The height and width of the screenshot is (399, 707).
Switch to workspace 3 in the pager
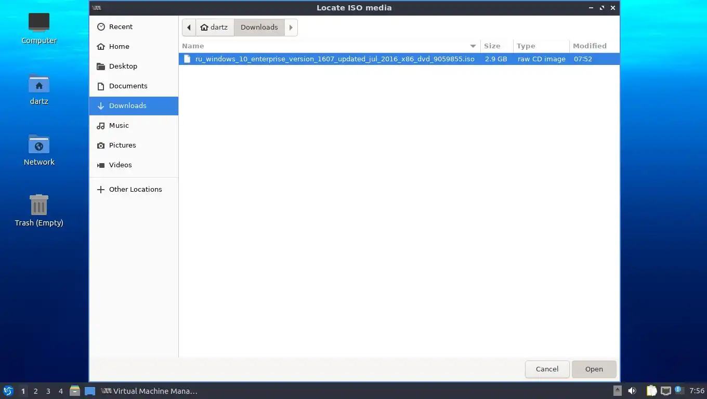pyautogui.click(x=48, y=391)
